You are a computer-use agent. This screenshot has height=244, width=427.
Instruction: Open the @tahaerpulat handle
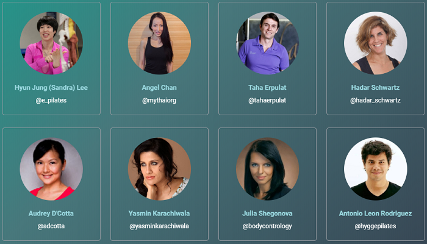tap(267, 101)
